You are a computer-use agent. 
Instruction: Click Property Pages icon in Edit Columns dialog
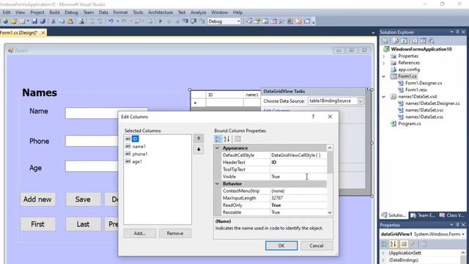(x=237, y=139)
